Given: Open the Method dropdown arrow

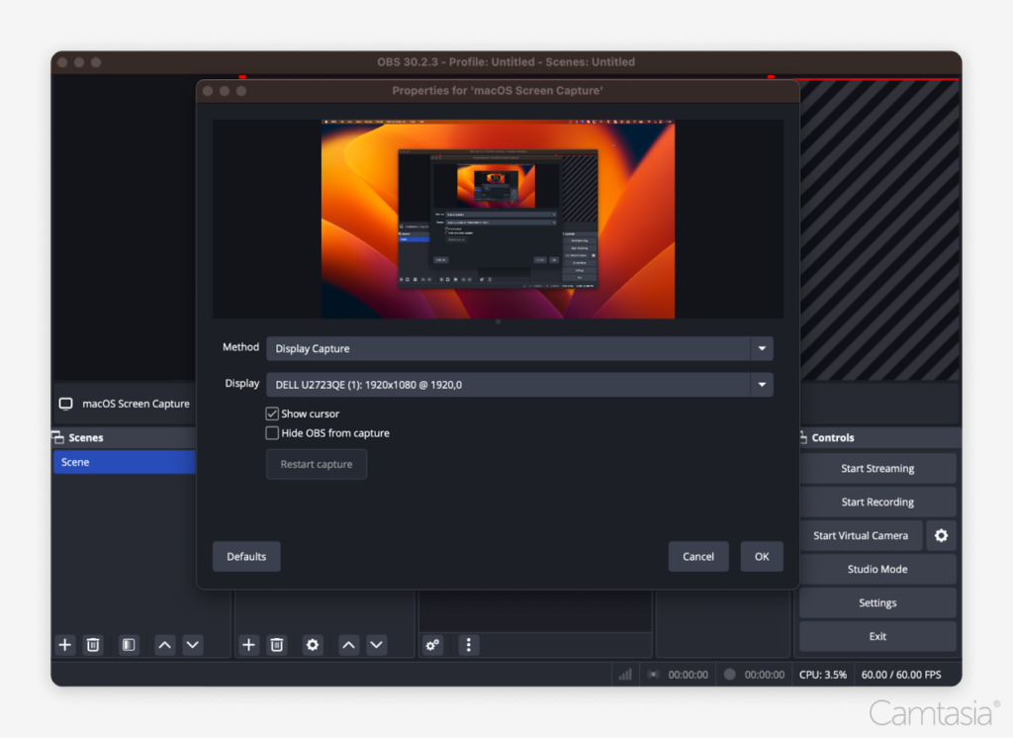Looking at the screenshot, I should coord(762,348).
